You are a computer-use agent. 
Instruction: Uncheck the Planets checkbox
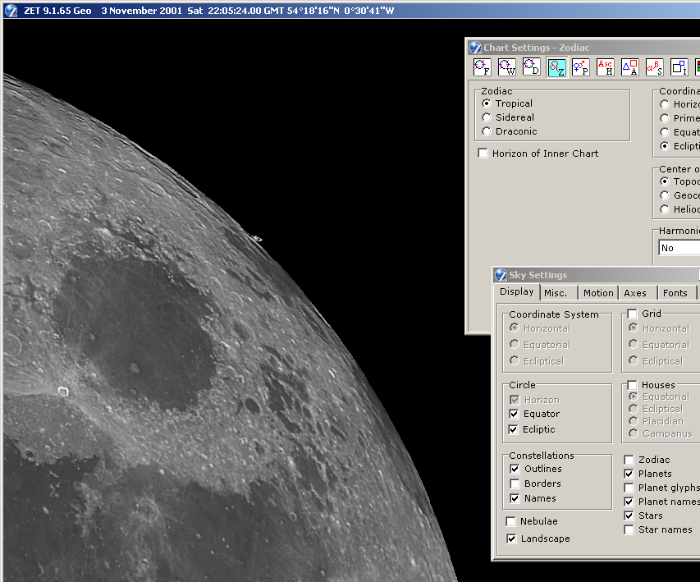point(629,474)
